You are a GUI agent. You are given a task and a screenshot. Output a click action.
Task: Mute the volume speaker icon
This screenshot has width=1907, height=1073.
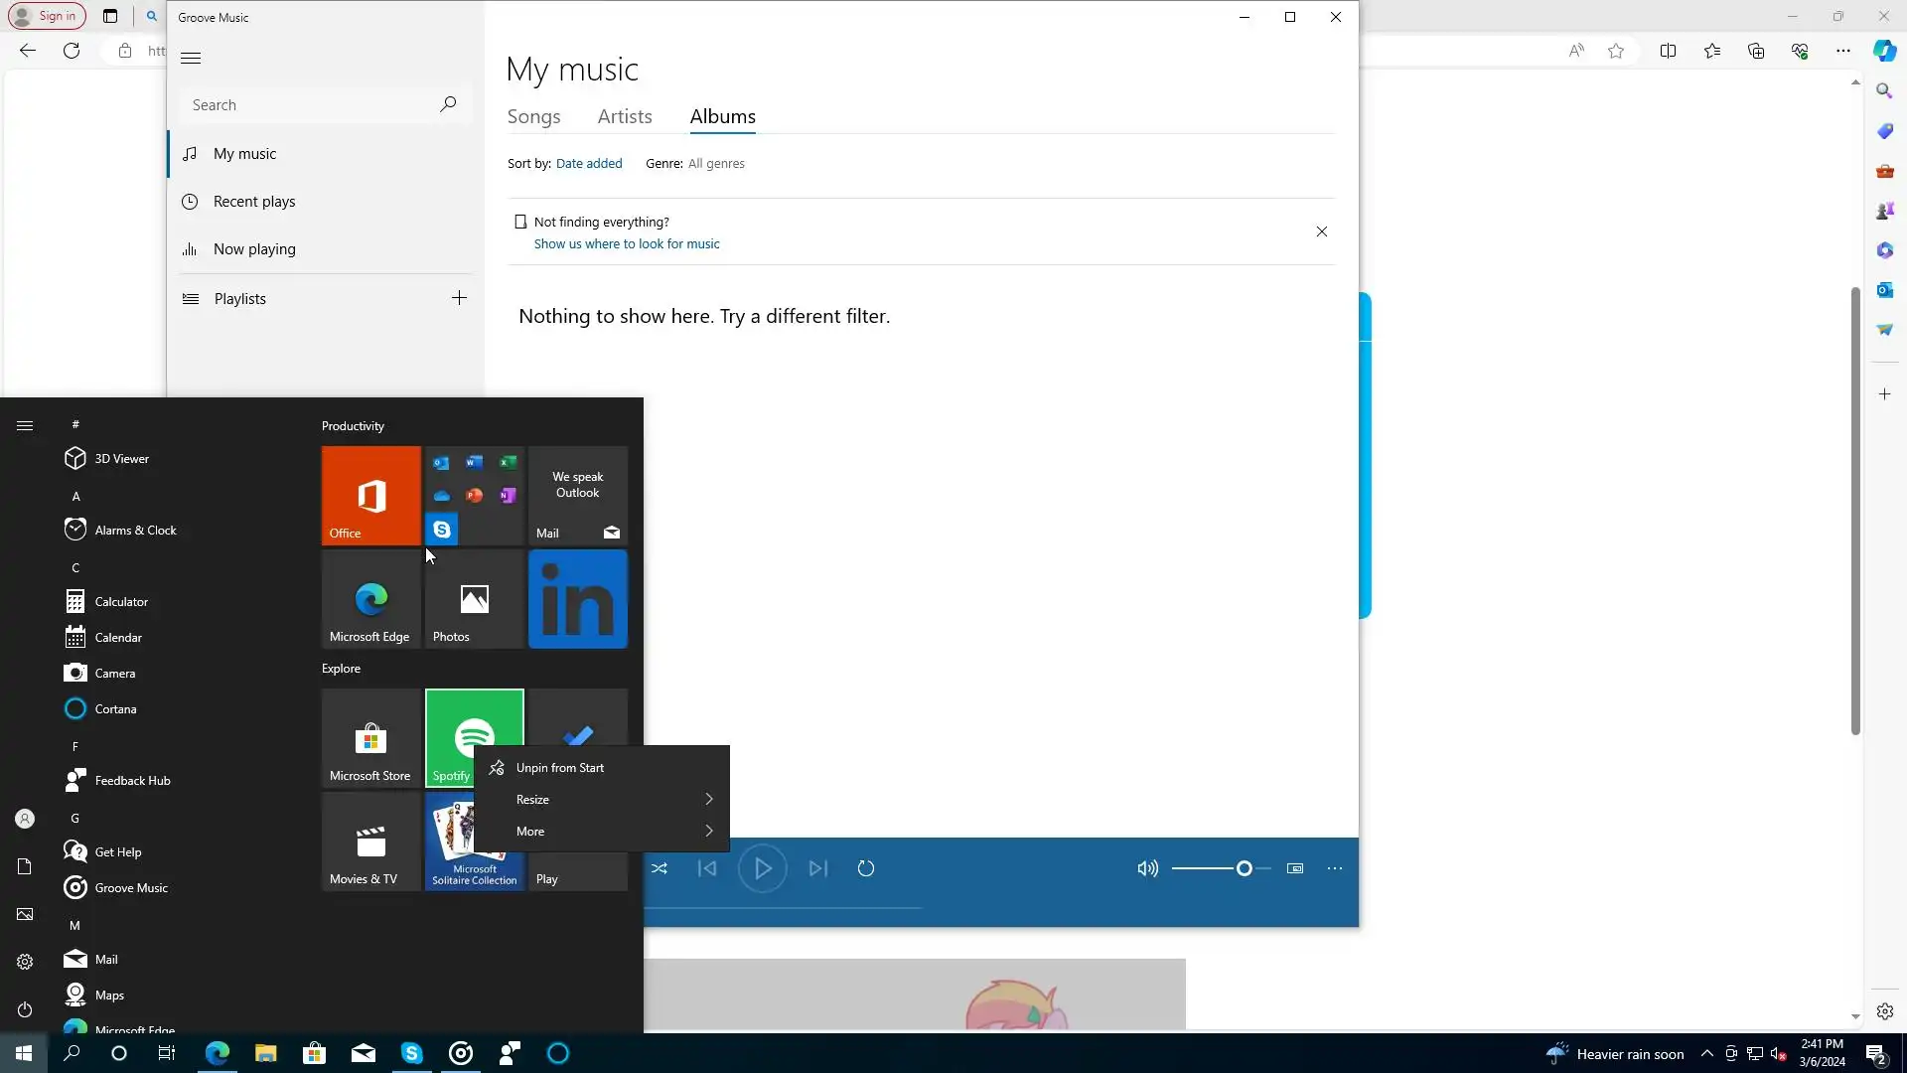pos(1147,868)
